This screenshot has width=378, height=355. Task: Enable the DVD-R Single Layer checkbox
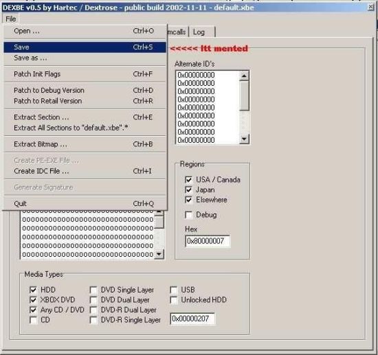[93, 320]
